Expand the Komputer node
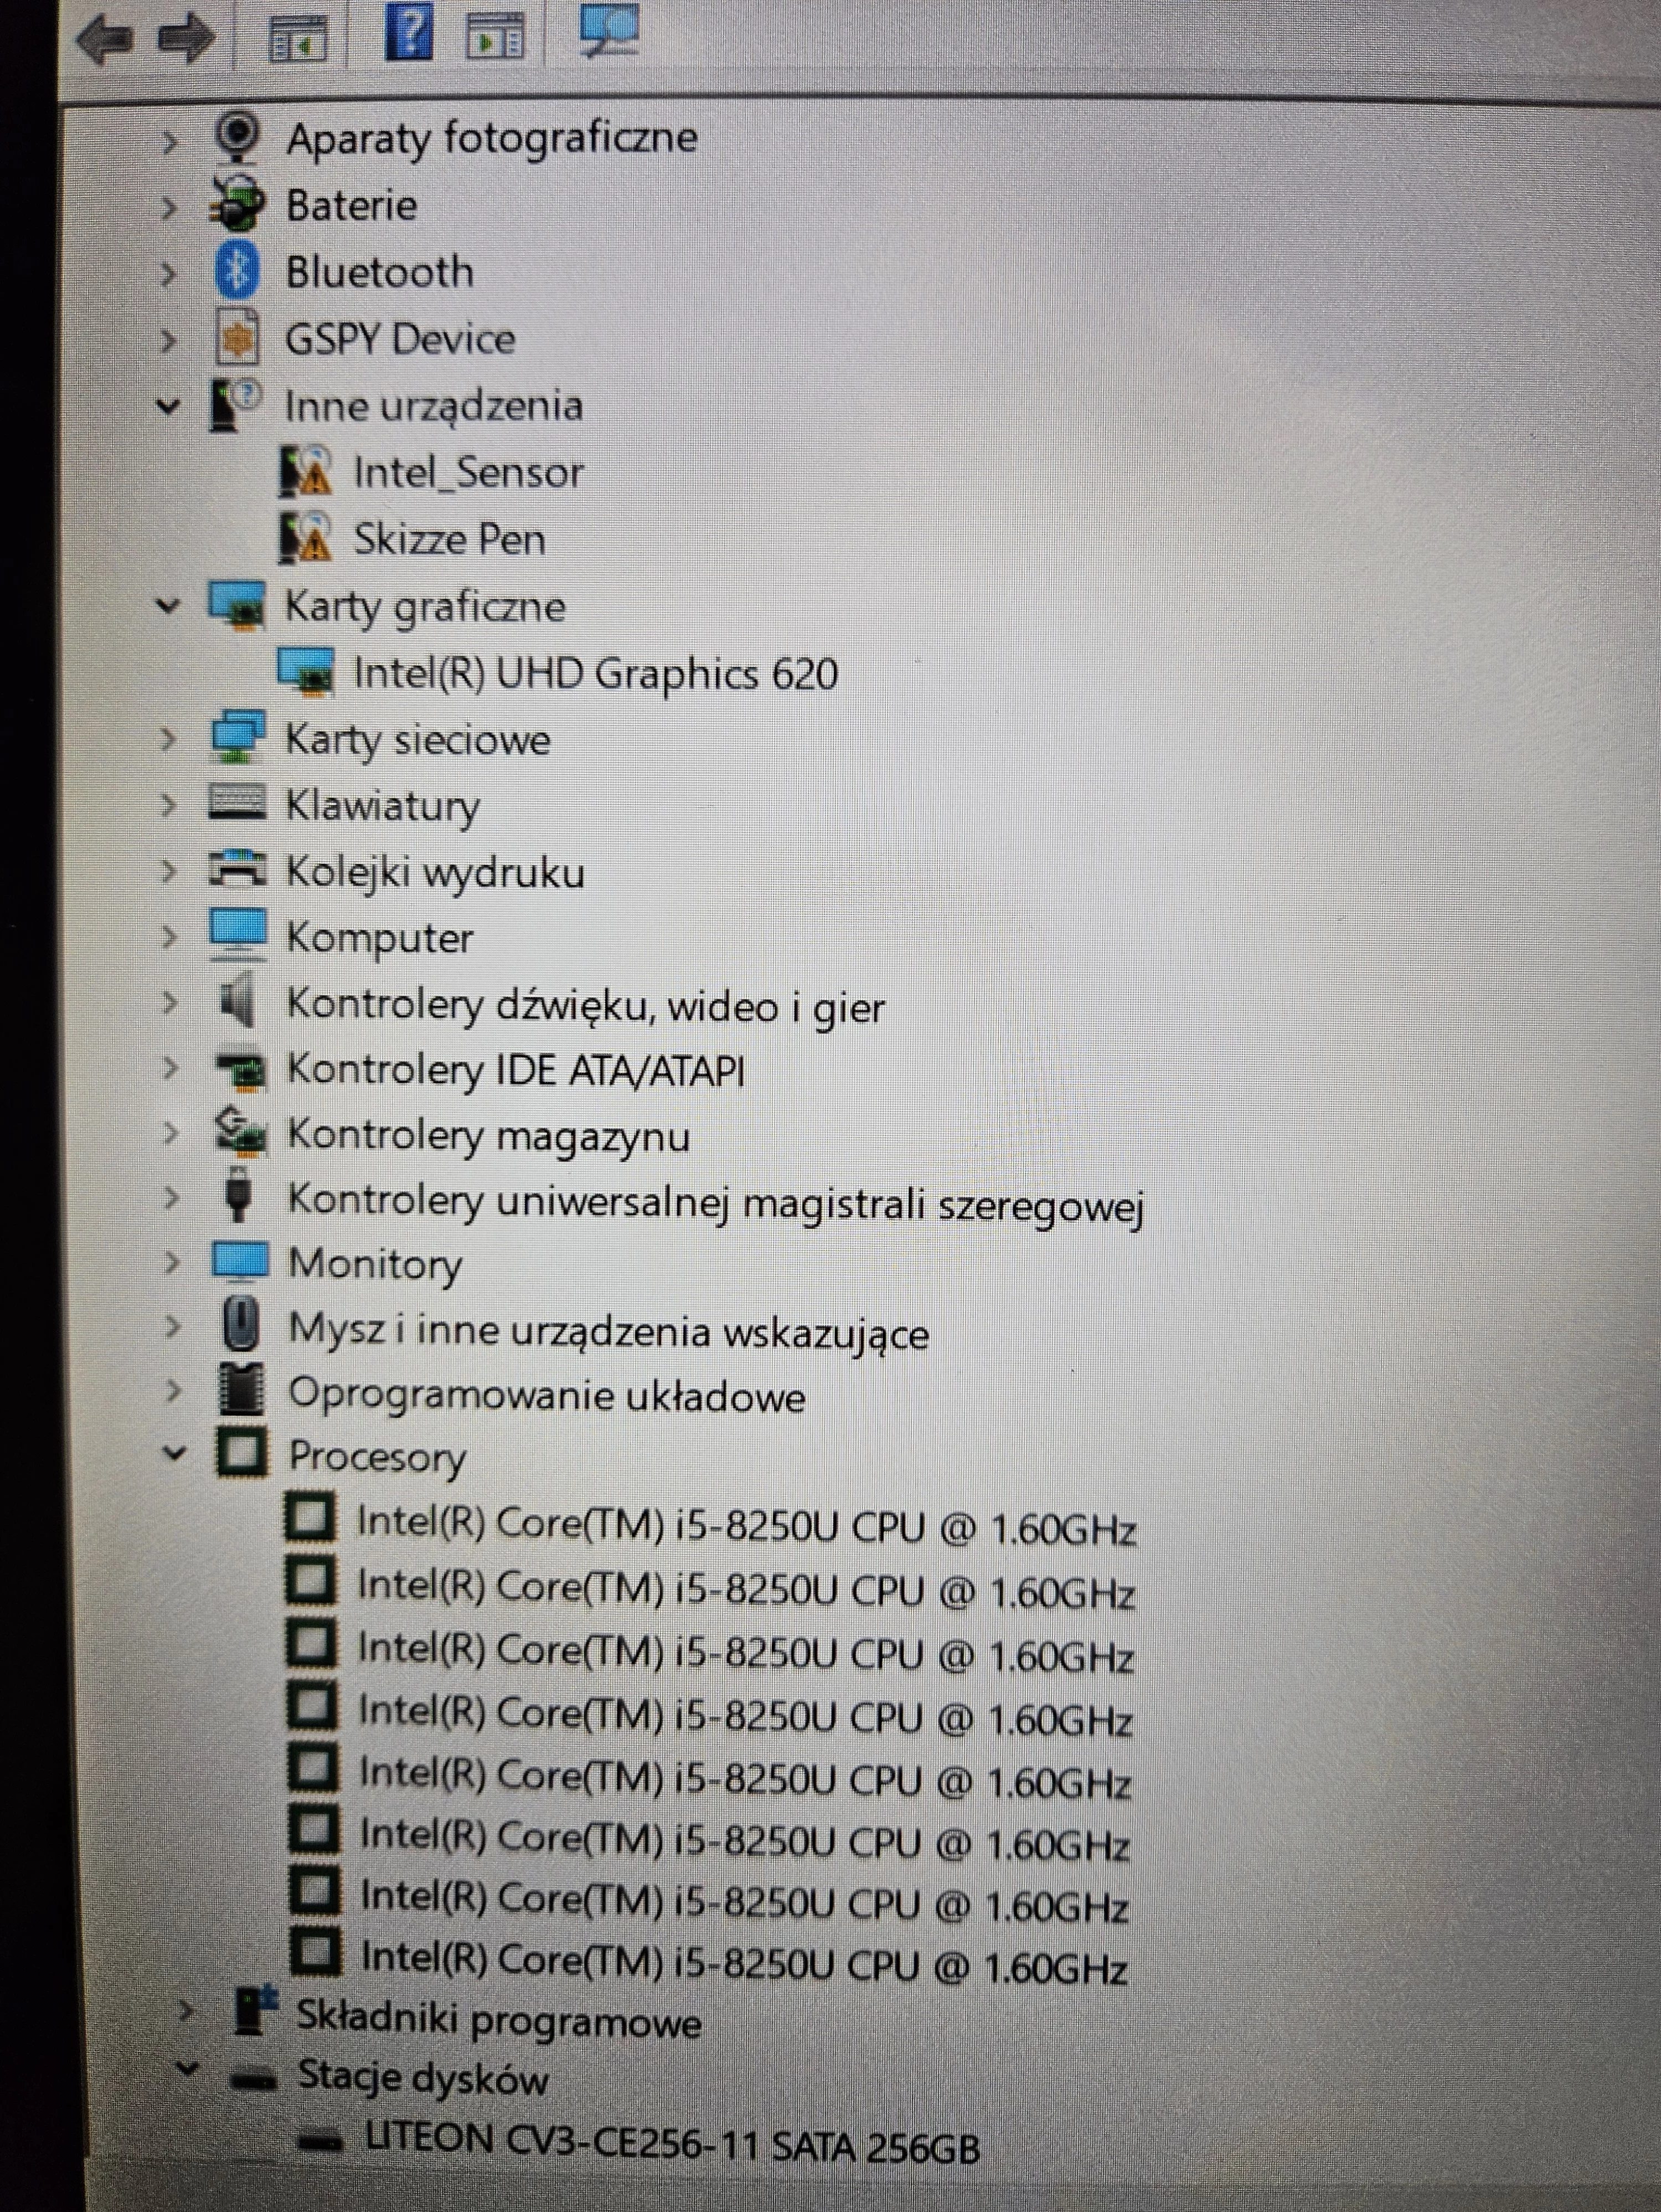The height and width of the screenshot is (2212, 1661). click(x=169, y=937)
